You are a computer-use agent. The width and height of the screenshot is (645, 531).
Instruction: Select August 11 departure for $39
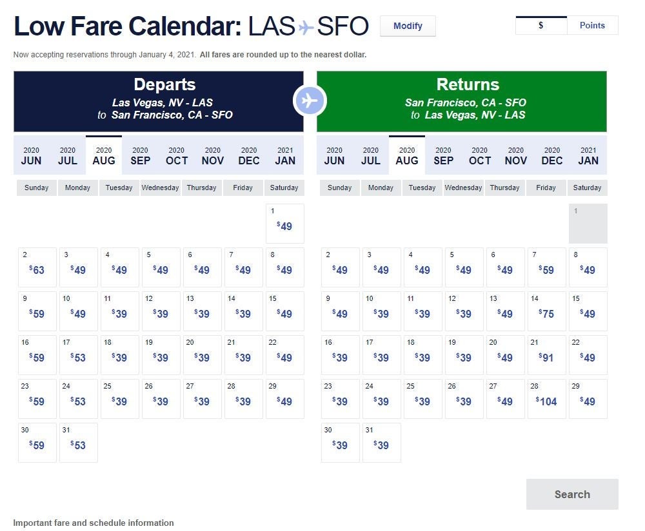tap(119, 311)
